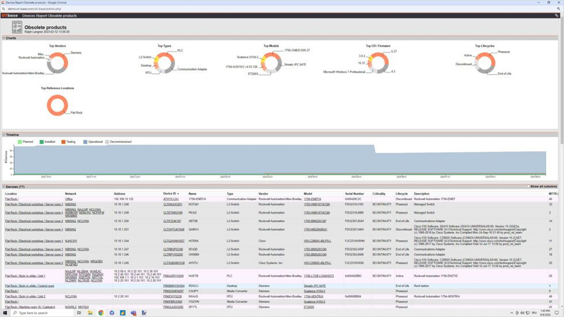Show hidden system tray icons

511,313
